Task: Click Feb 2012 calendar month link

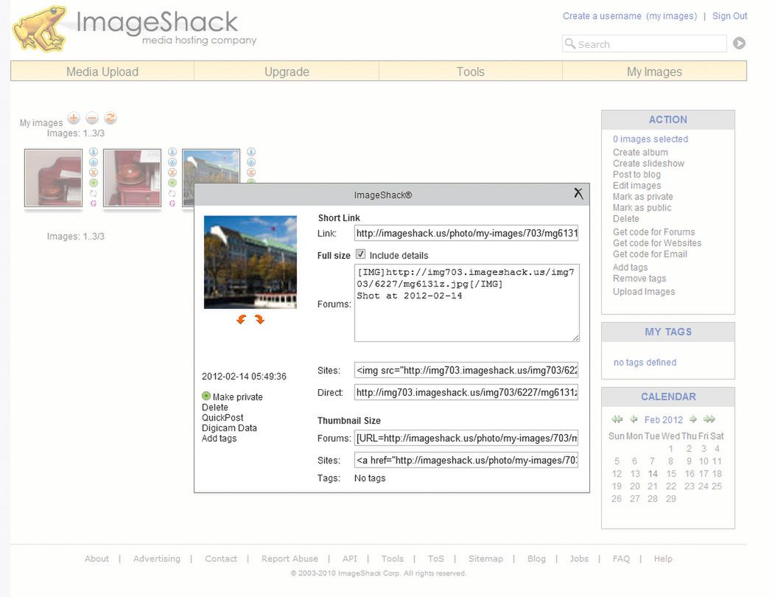Action: 663,420
